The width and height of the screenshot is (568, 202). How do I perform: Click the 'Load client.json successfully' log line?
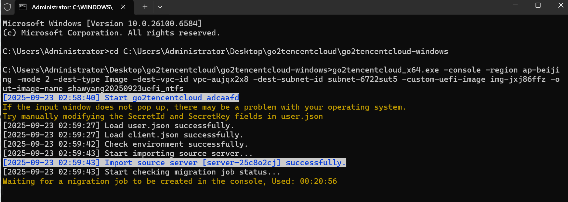123,135
